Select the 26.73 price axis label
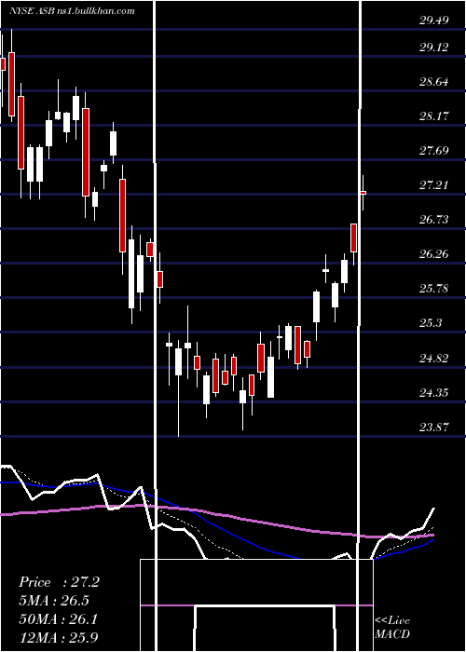 coord(434,219)
